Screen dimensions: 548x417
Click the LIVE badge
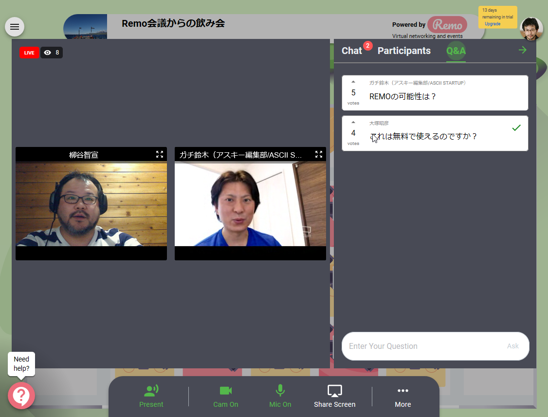tap(29, 53)
